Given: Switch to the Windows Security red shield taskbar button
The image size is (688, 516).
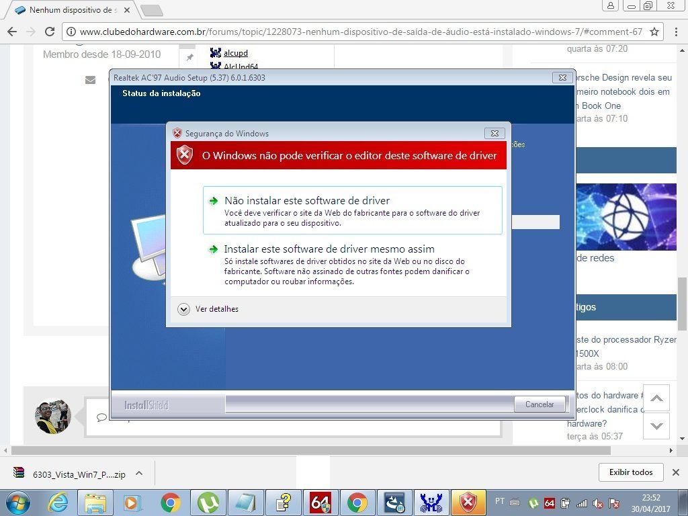Looking at the screenshot, I should pyautogui.click(x=468, y=503).
